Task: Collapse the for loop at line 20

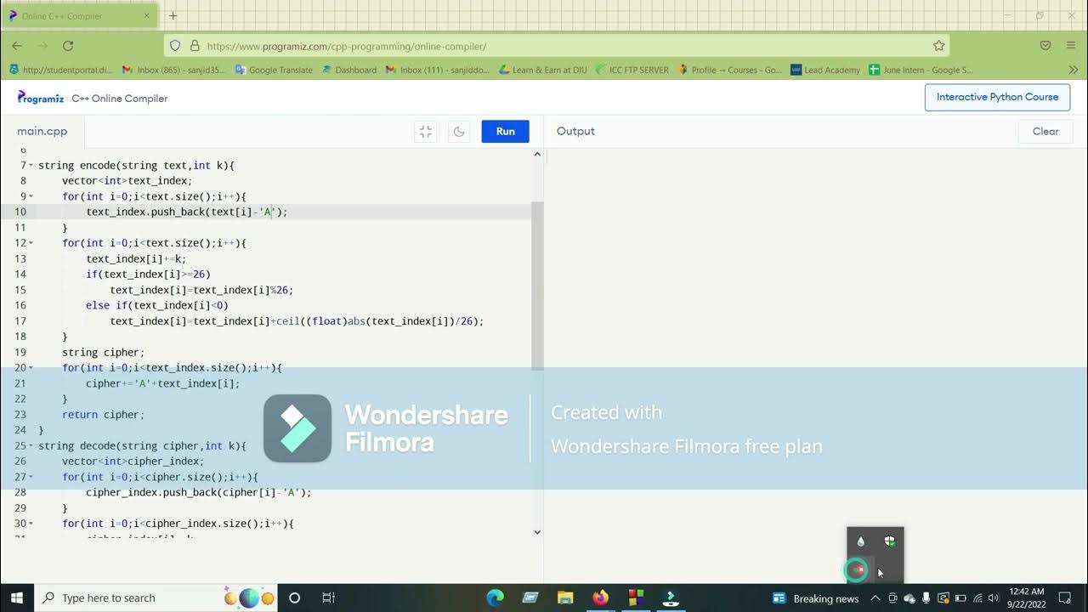Action: (x=31, y=368)
